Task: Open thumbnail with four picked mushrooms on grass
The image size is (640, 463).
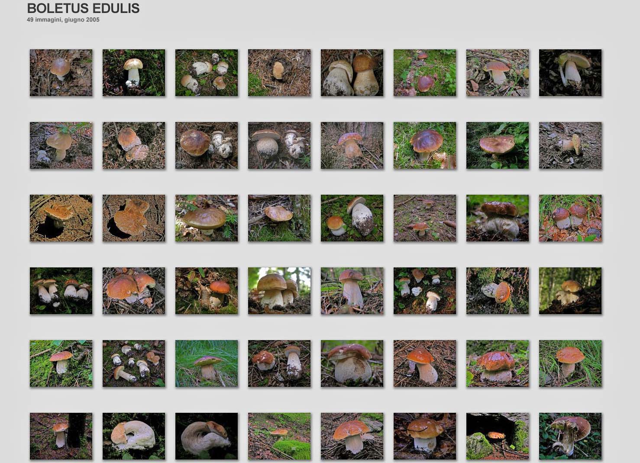Action: [207, 73]
